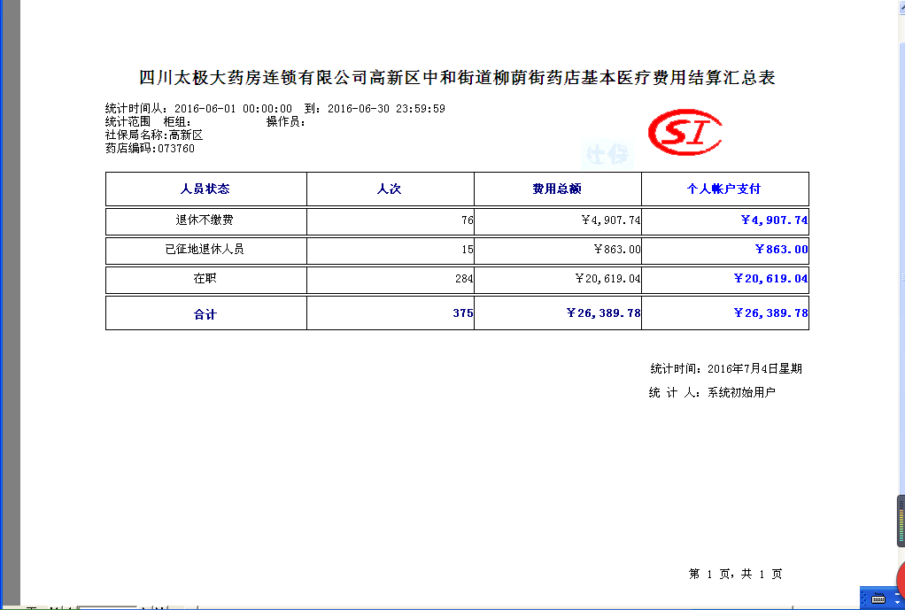
Task: Click blue ¥4,907.74 in 个人帐户支付 column
Action: tap(774, 220)
